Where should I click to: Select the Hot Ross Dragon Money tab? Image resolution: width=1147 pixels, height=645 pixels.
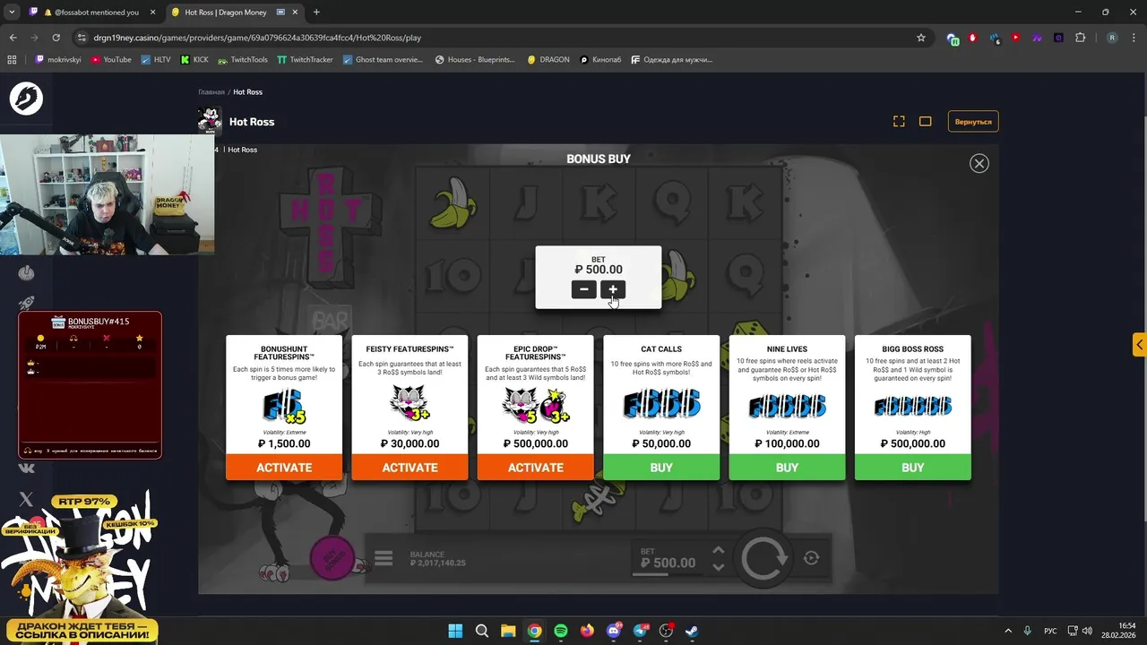click(x=233, y=13)
